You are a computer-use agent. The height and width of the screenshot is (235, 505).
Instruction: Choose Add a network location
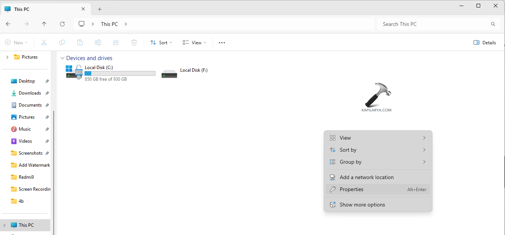(366, 177)
